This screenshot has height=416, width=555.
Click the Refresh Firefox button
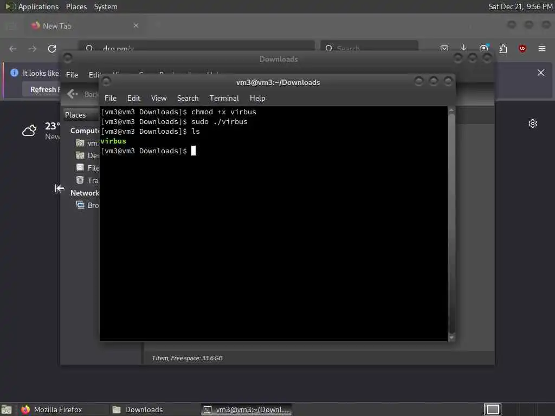[x=42, y=89]
